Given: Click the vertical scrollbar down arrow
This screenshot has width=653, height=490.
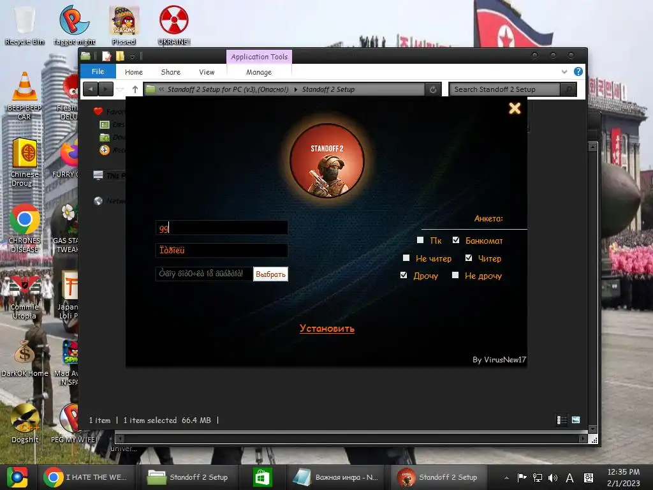Looking at the screenshot, I should pyautogui.click(x=592, y=429).
